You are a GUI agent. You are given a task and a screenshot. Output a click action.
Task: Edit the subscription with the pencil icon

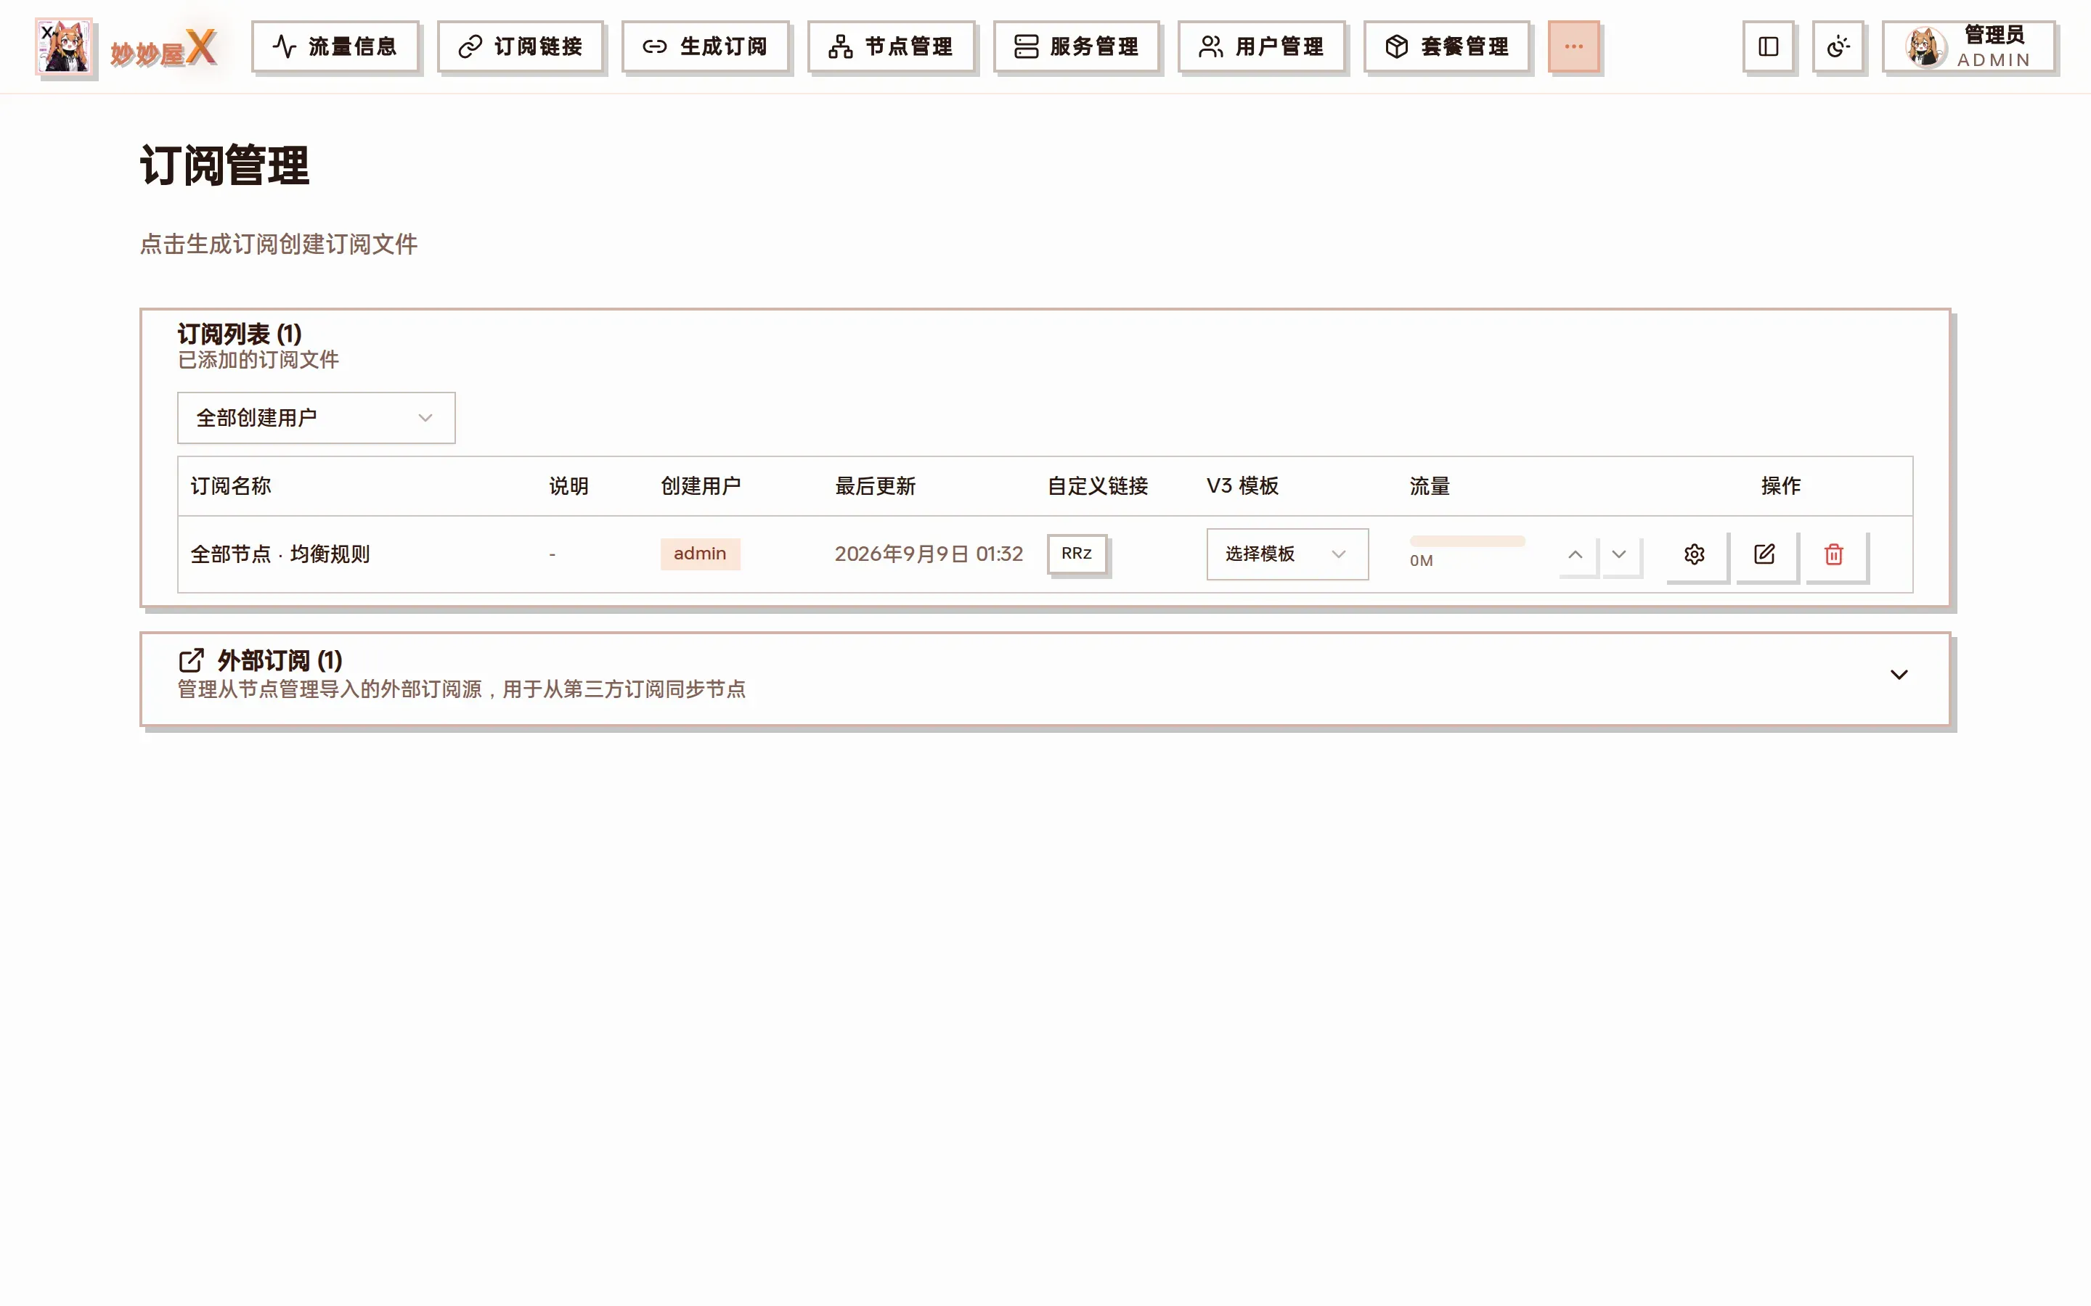tap(1764, 554)
